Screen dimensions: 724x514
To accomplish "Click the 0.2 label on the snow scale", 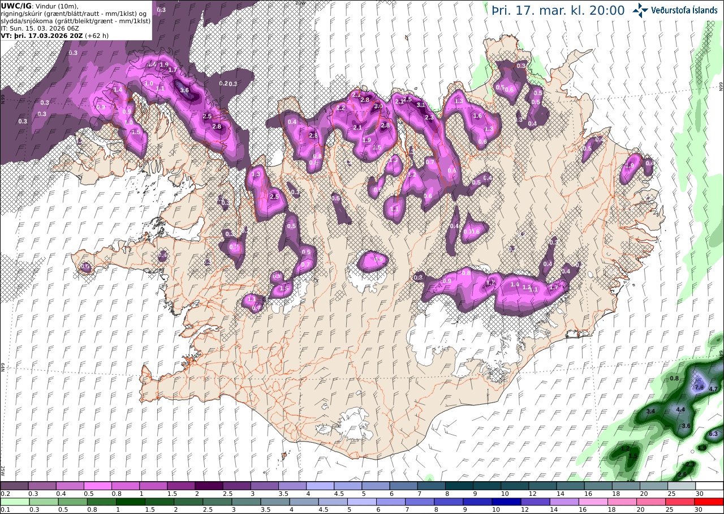I will [5, 494].
